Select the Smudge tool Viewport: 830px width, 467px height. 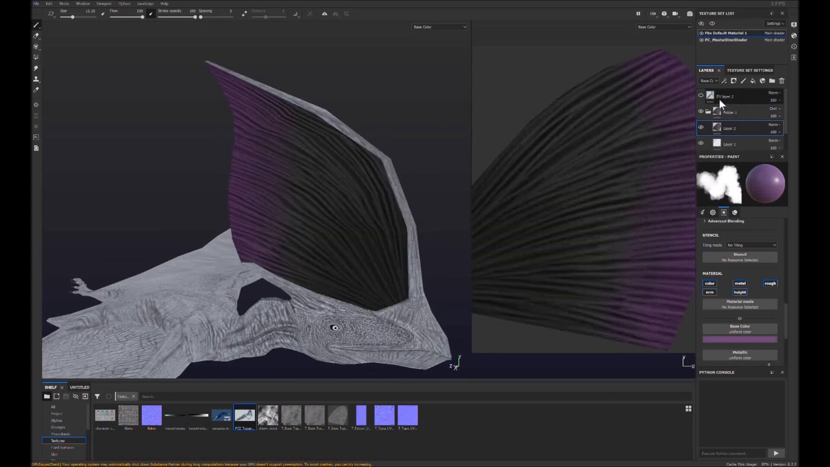36,68
